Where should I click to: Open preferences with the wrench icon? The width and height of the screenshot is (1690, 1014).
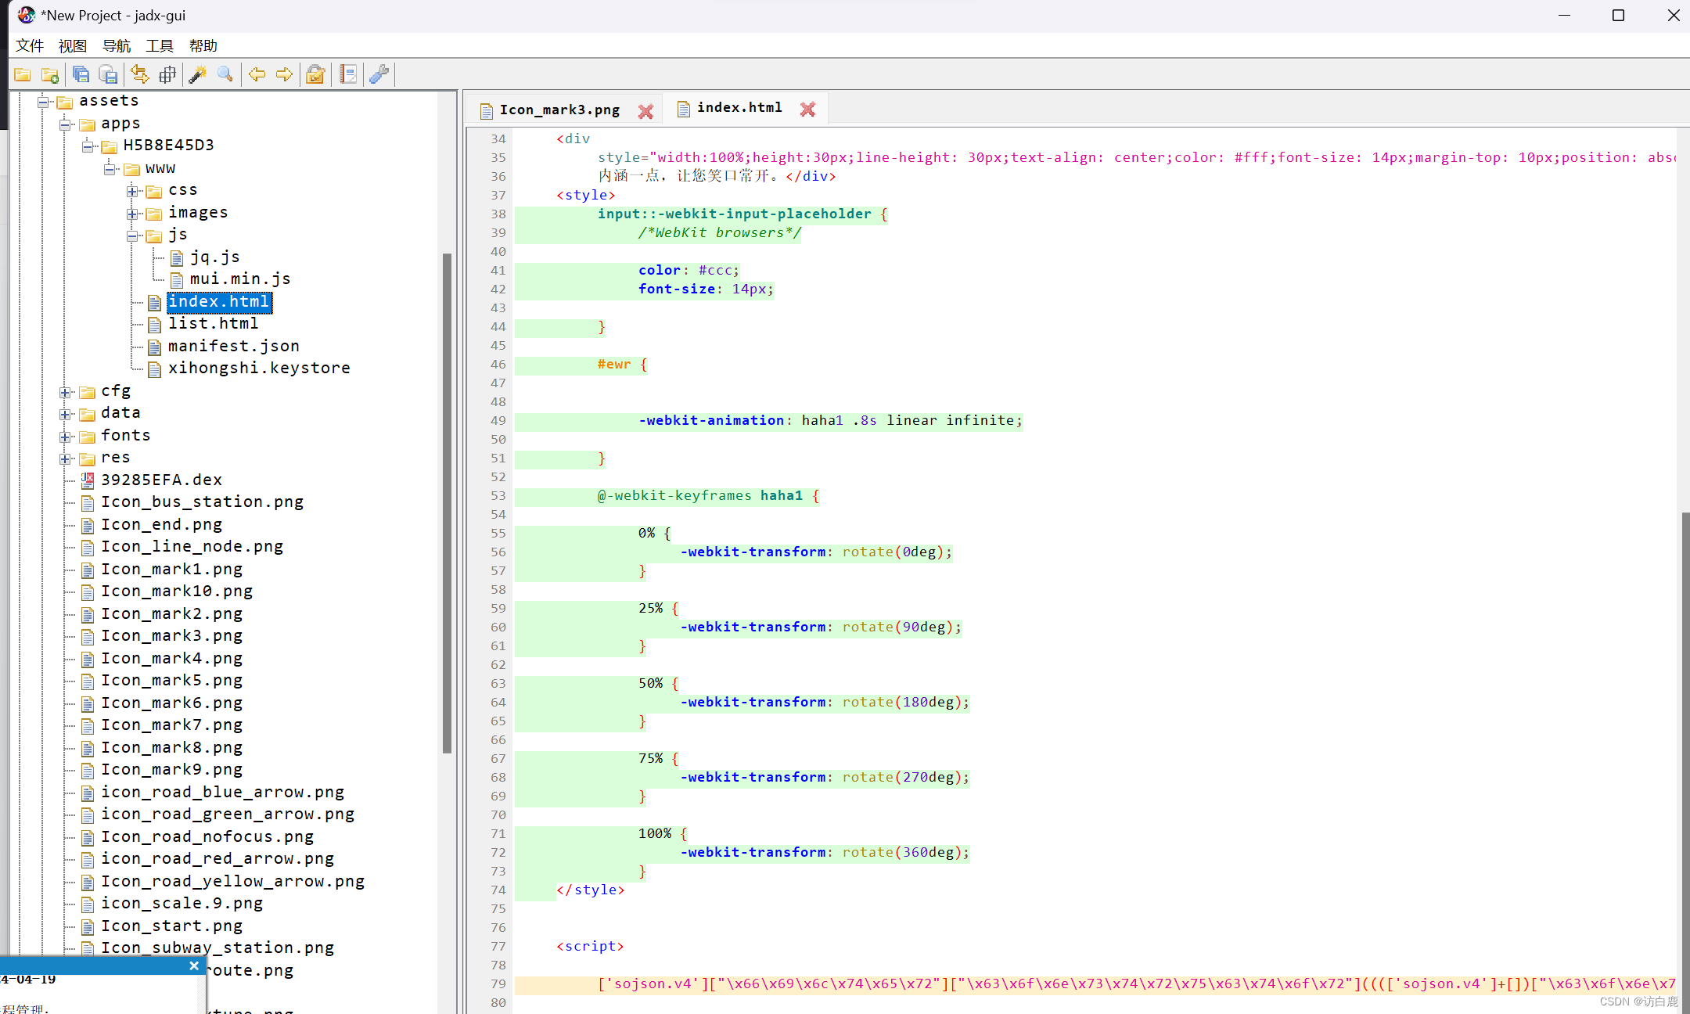tap(379, 75)
